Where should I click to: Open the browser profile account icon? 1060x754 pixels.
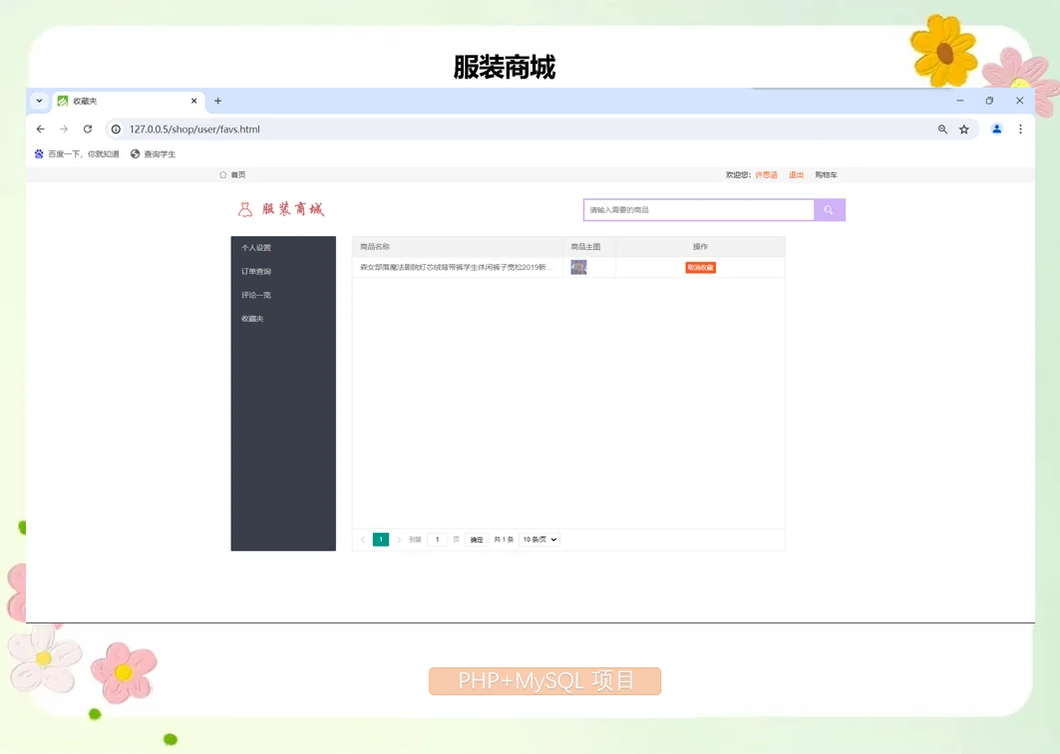point(998,128)
